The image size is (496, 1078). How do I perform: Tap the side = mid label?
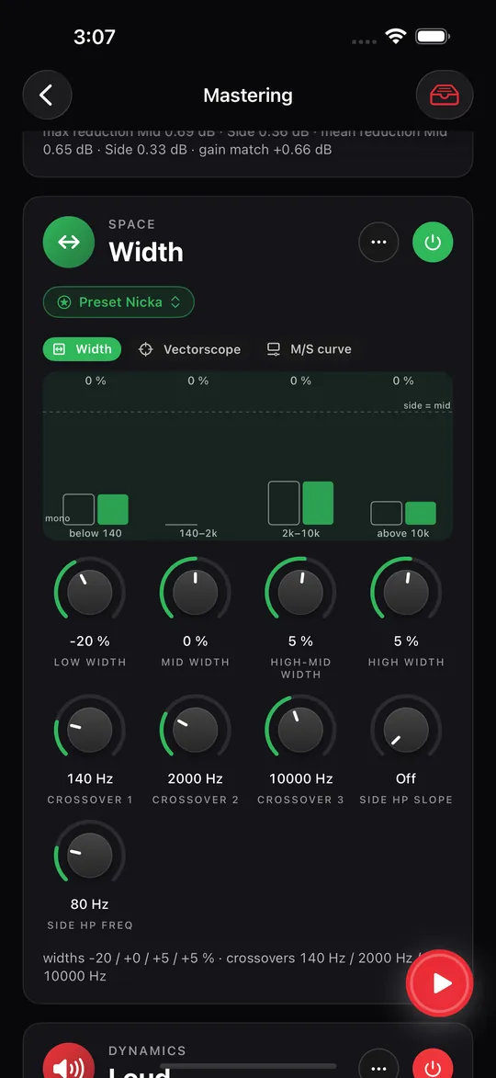426,405
